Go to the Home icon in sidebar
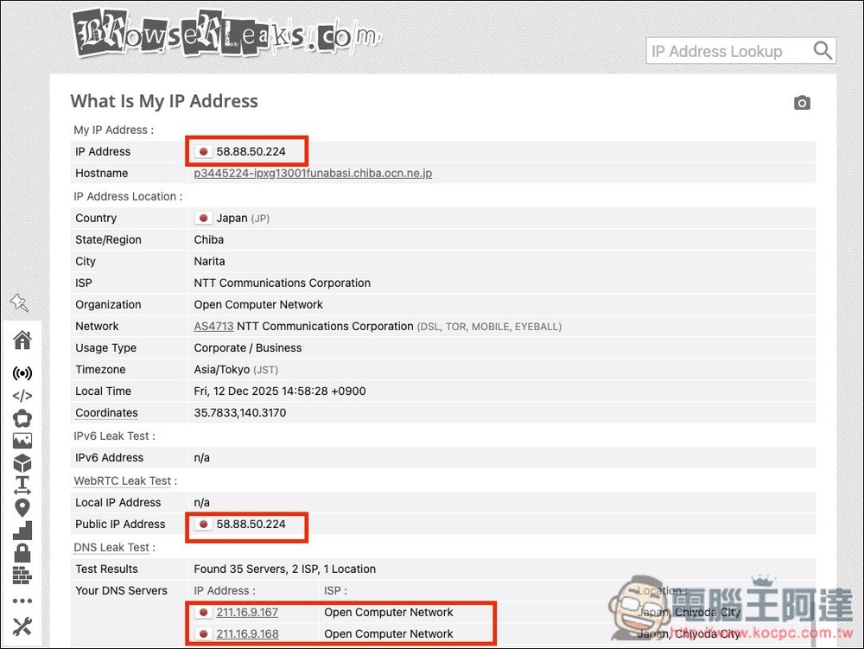864x649 pixels. (x=22, y=340)
